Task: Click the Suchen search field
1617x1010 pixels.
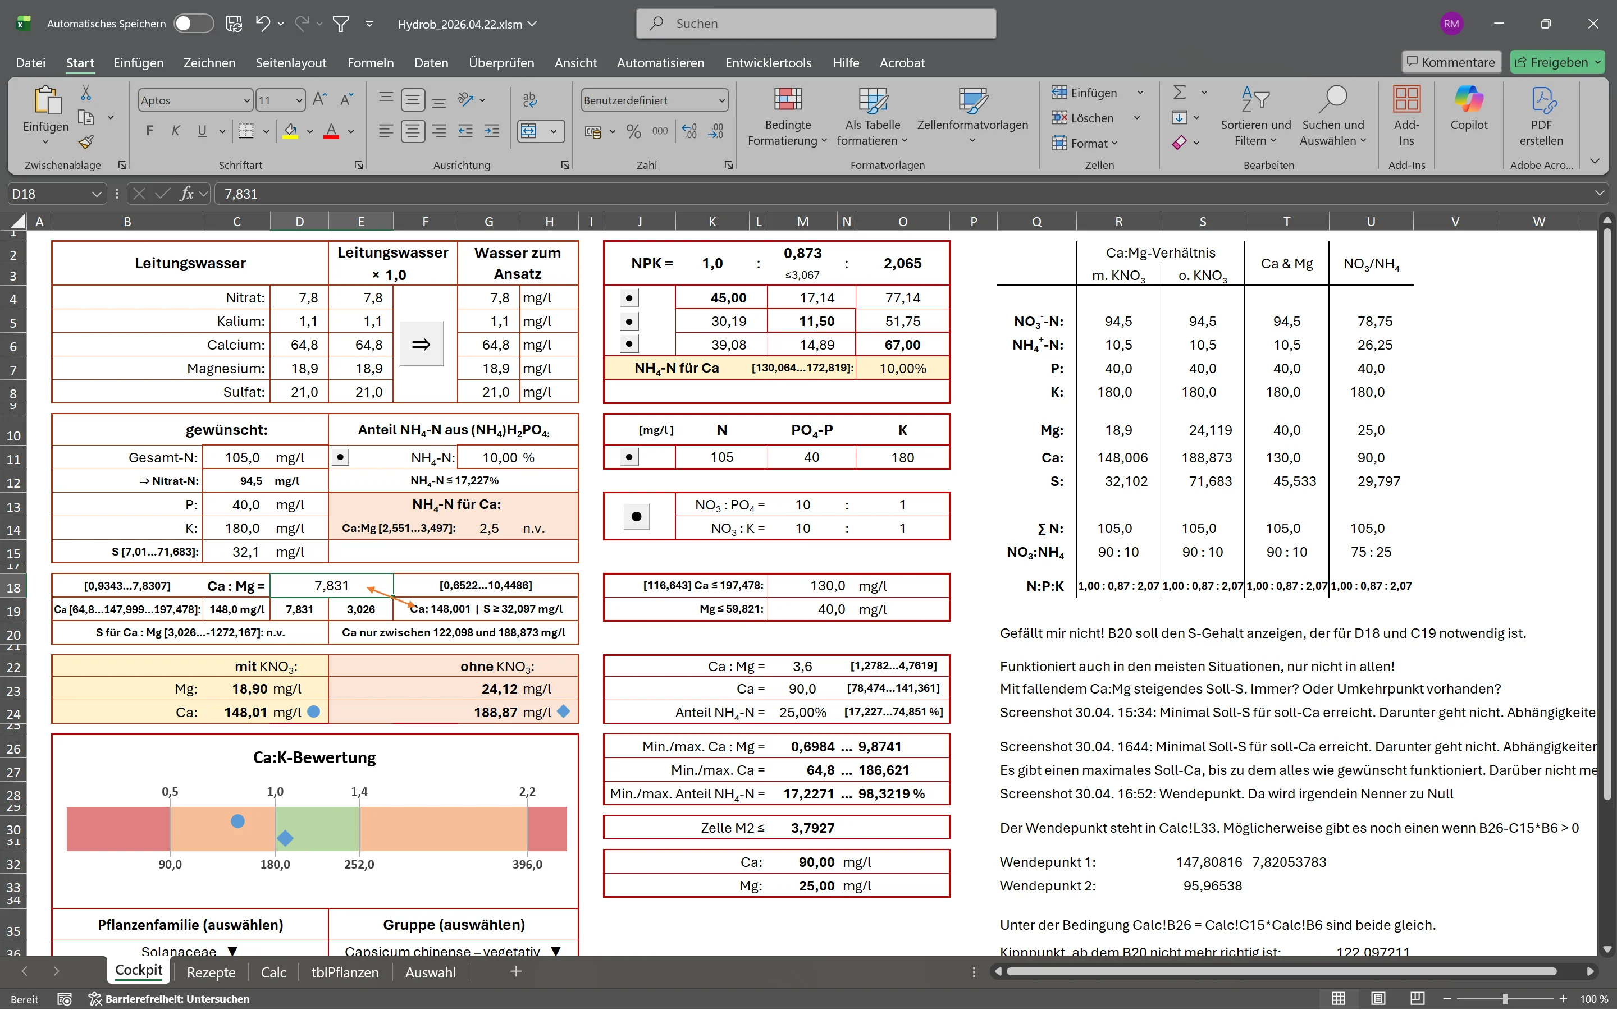Action: coord(816,24)
